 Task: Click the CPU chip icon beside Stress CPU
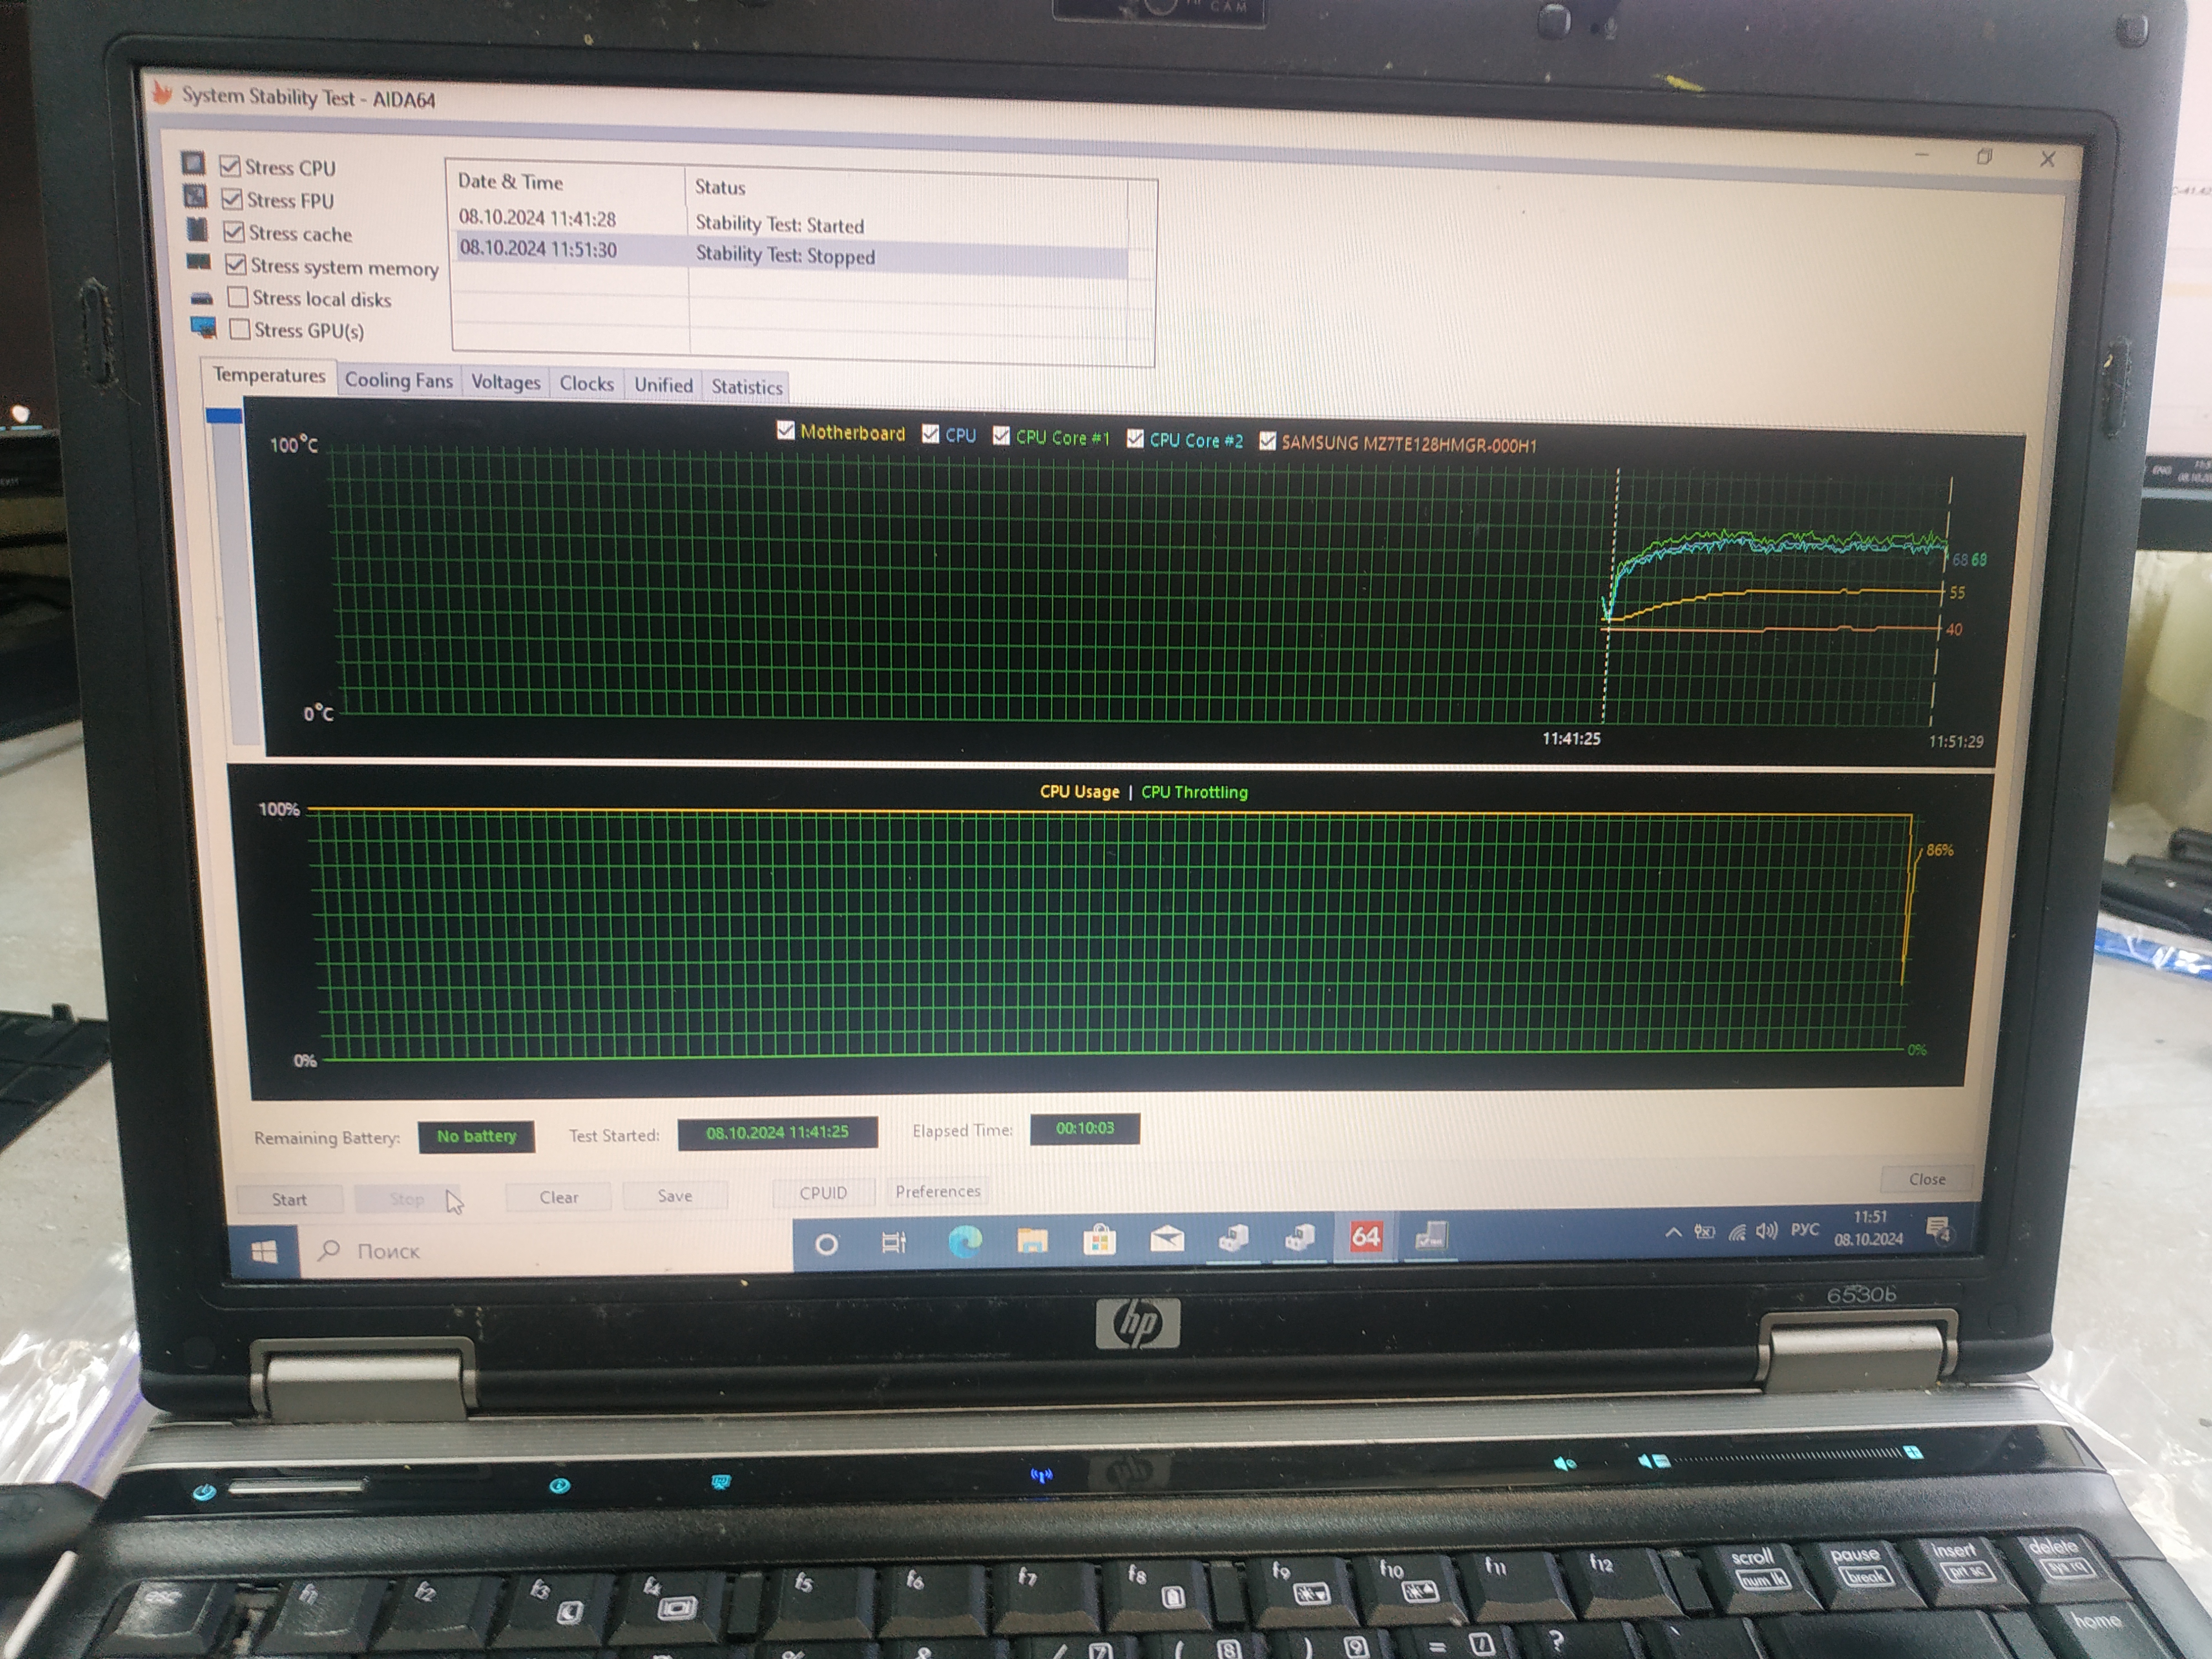(193, 163)
